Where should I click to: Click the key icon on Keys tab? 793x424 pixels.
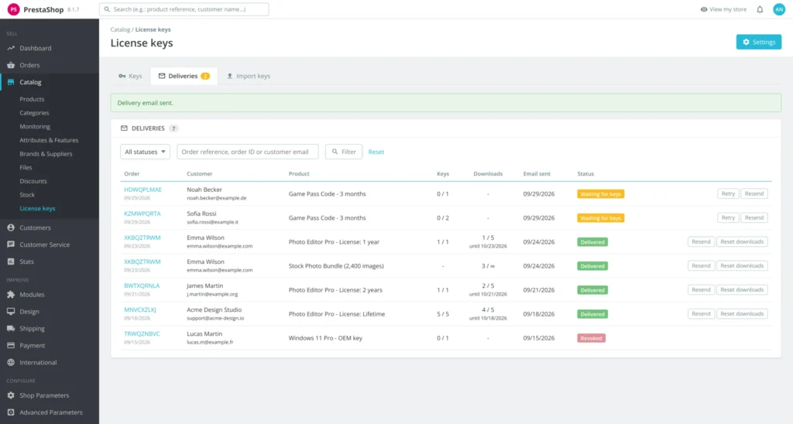(x=122, y=76)
